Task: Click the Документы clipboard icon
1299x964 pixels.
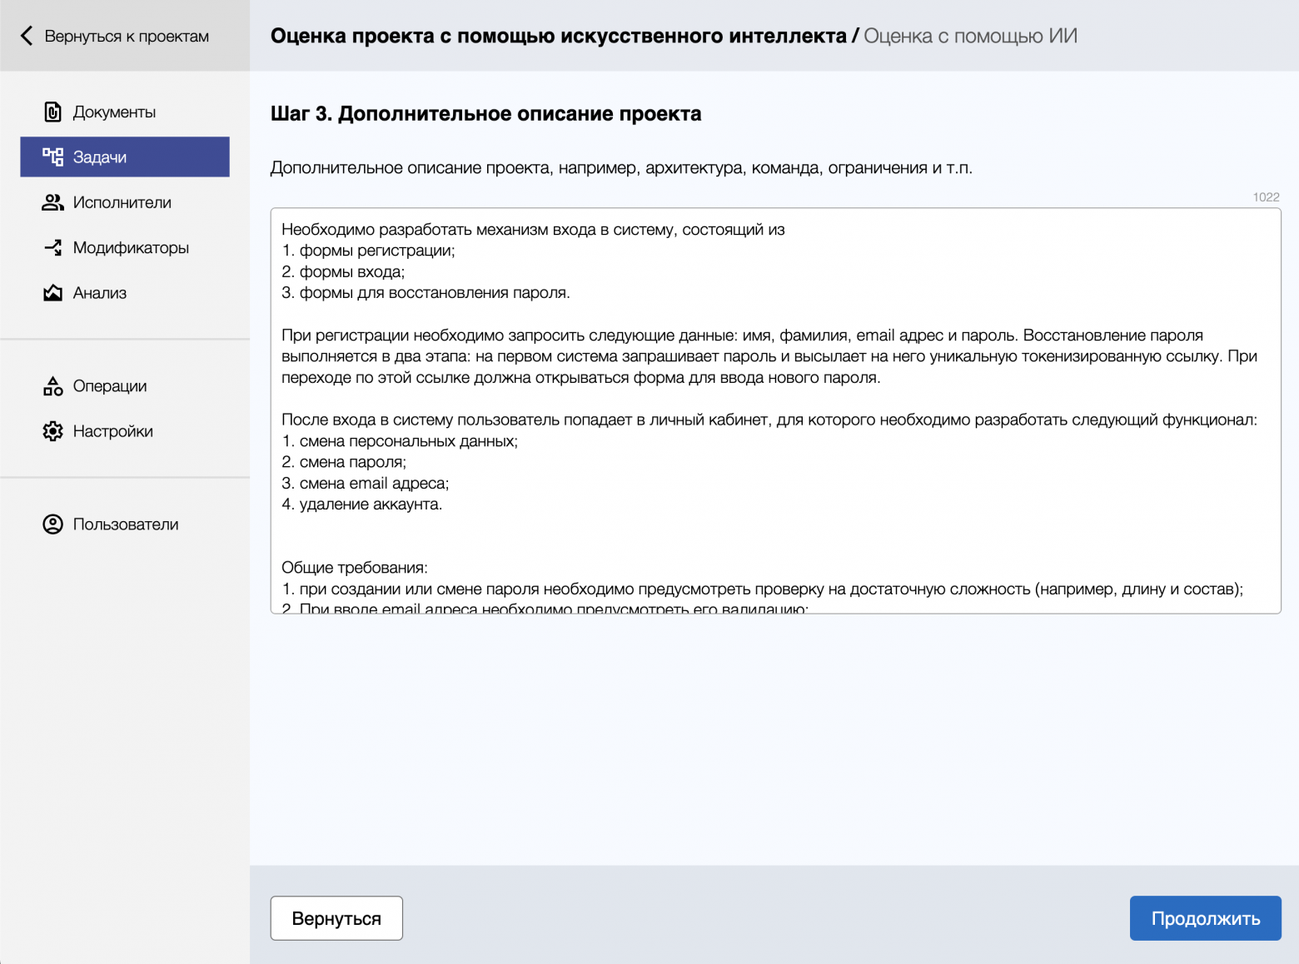Action: click(52, 112)
